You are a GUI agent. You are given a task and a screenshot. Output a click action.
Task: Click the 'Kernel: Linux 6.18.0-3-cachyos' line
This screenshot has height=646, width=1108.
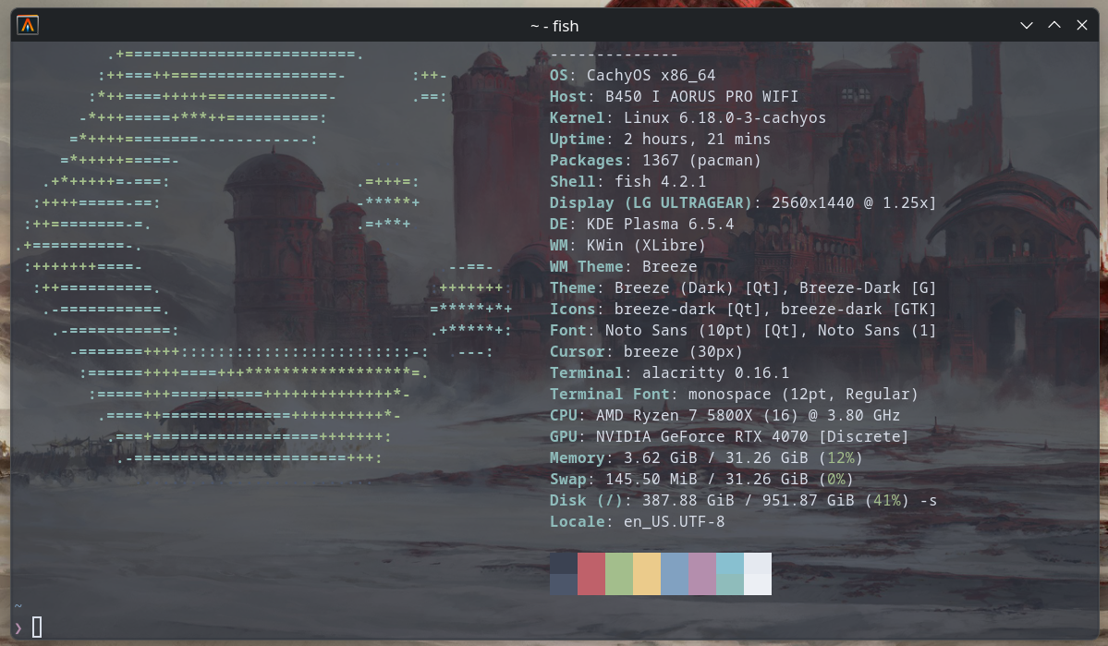click(x=688, y=117)
